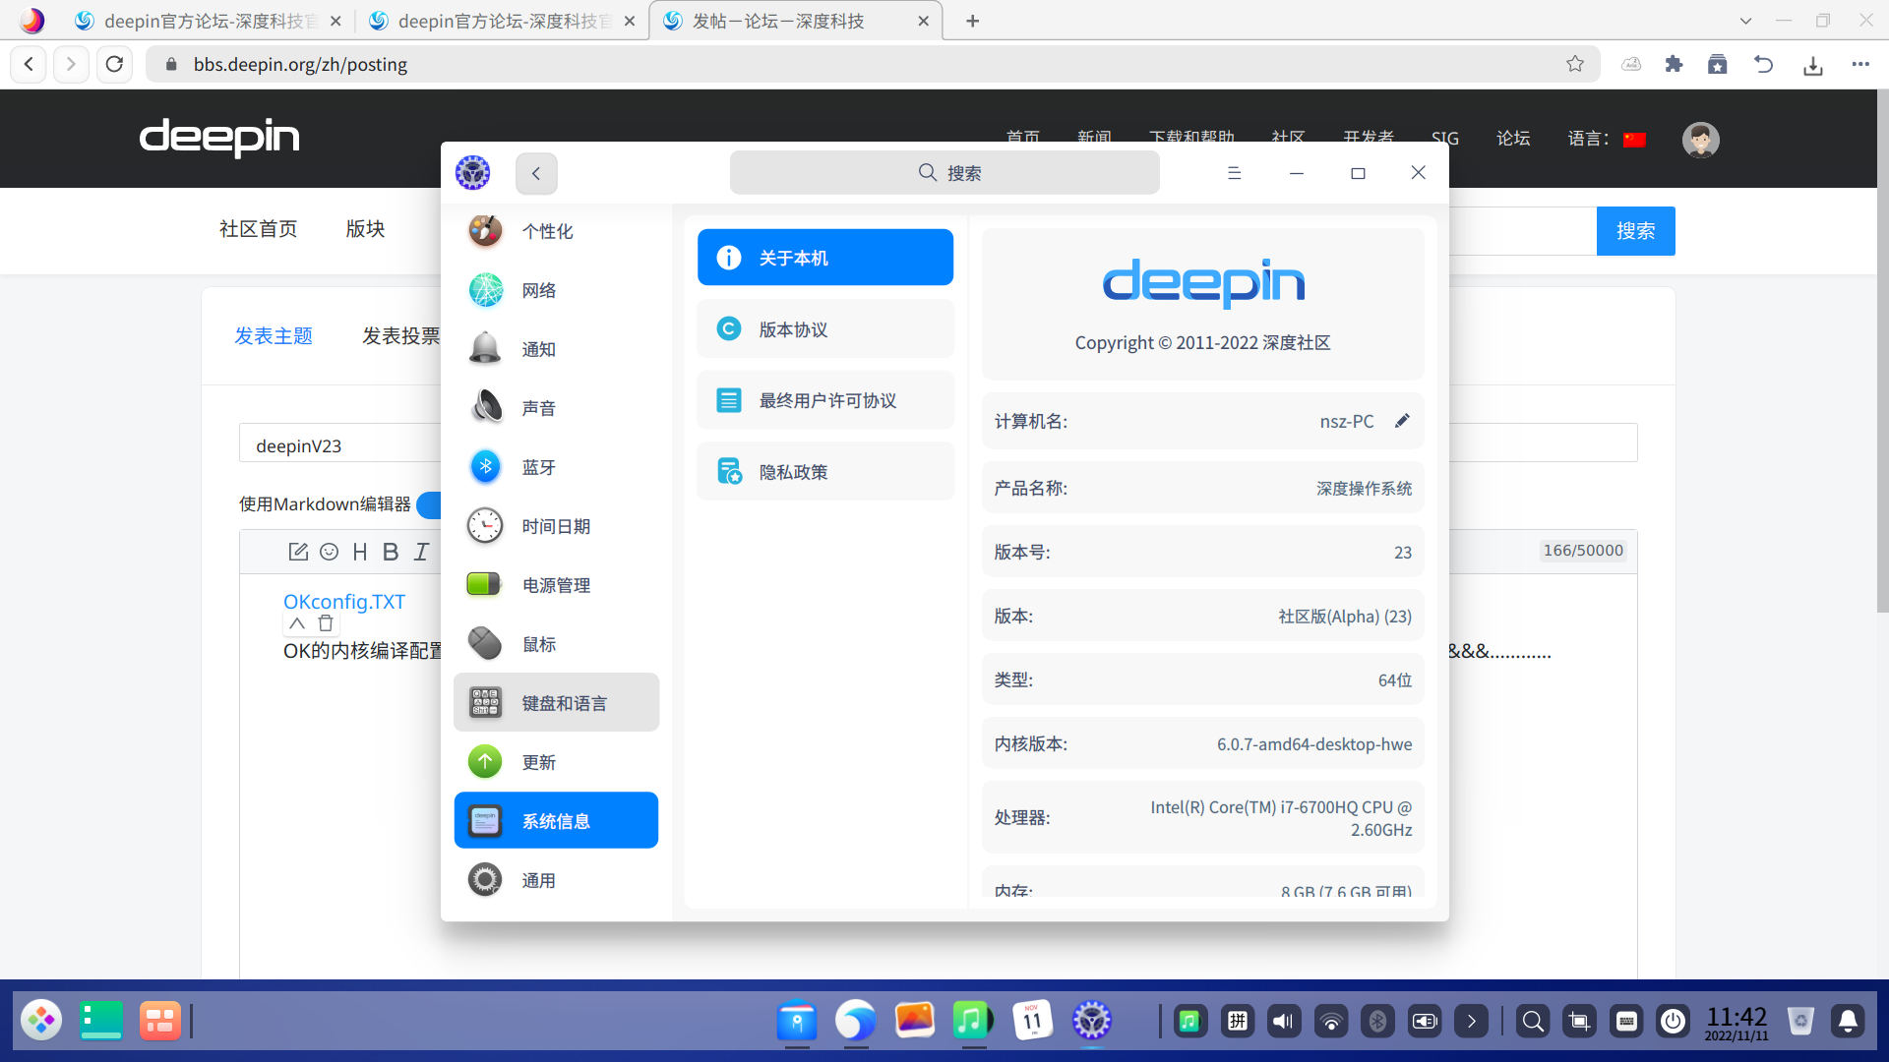Delete the OKconfig.TXT attachment with trash icon

[326, 623]
